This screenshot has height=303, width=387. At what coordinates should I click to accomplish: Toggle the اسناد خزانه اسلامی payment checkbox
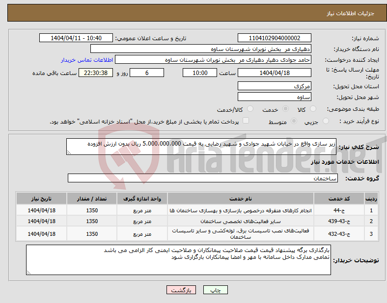click(x=246, y=121)
